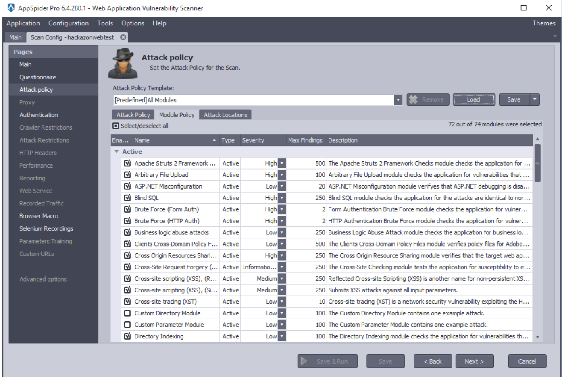The height and width of the screenshot is (377, 562).
Task: Open the Attack Policy Template dropdown
Action: pos(398,100)
